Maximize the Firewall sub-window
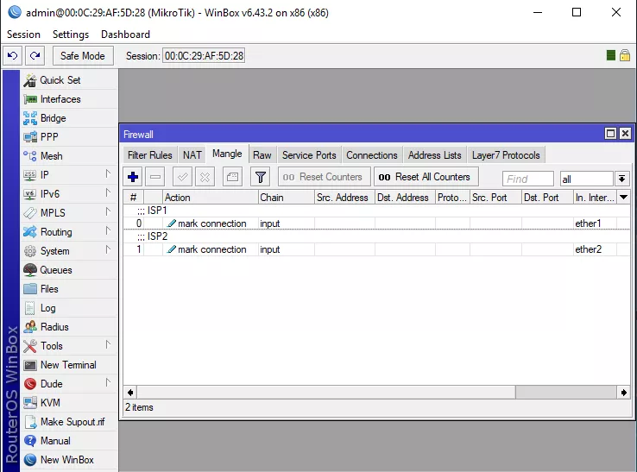This screenshot has height=472, width=637. (610, 133)
